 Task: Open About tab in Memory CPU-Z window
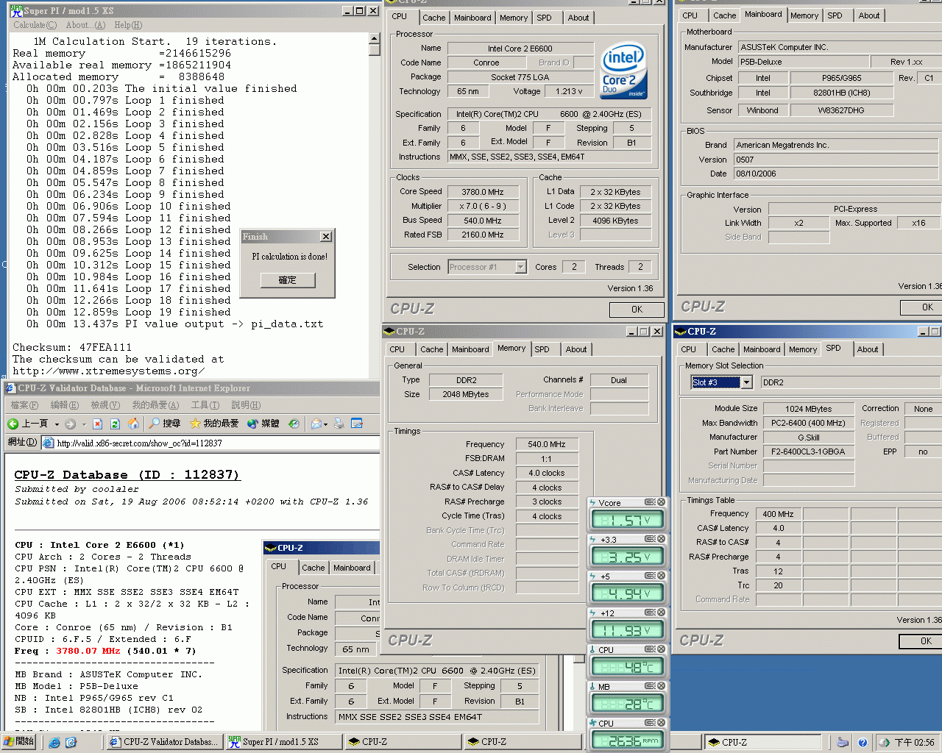(x=576, y=349)
